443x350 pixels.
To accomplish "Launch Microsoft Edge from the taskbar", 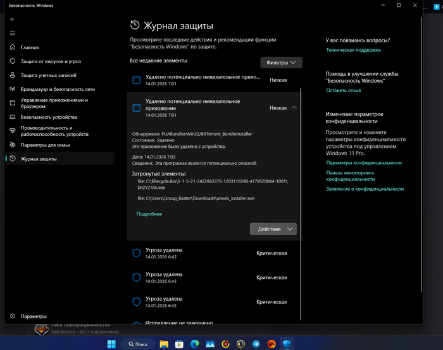I will point(194,344).
